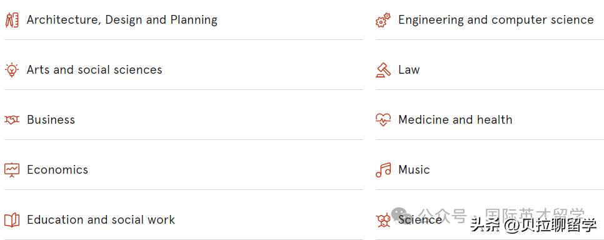This screenshot has height=240, width=604.
Task: Click the lightbulb icon for Arts
Action: (12, 70)
